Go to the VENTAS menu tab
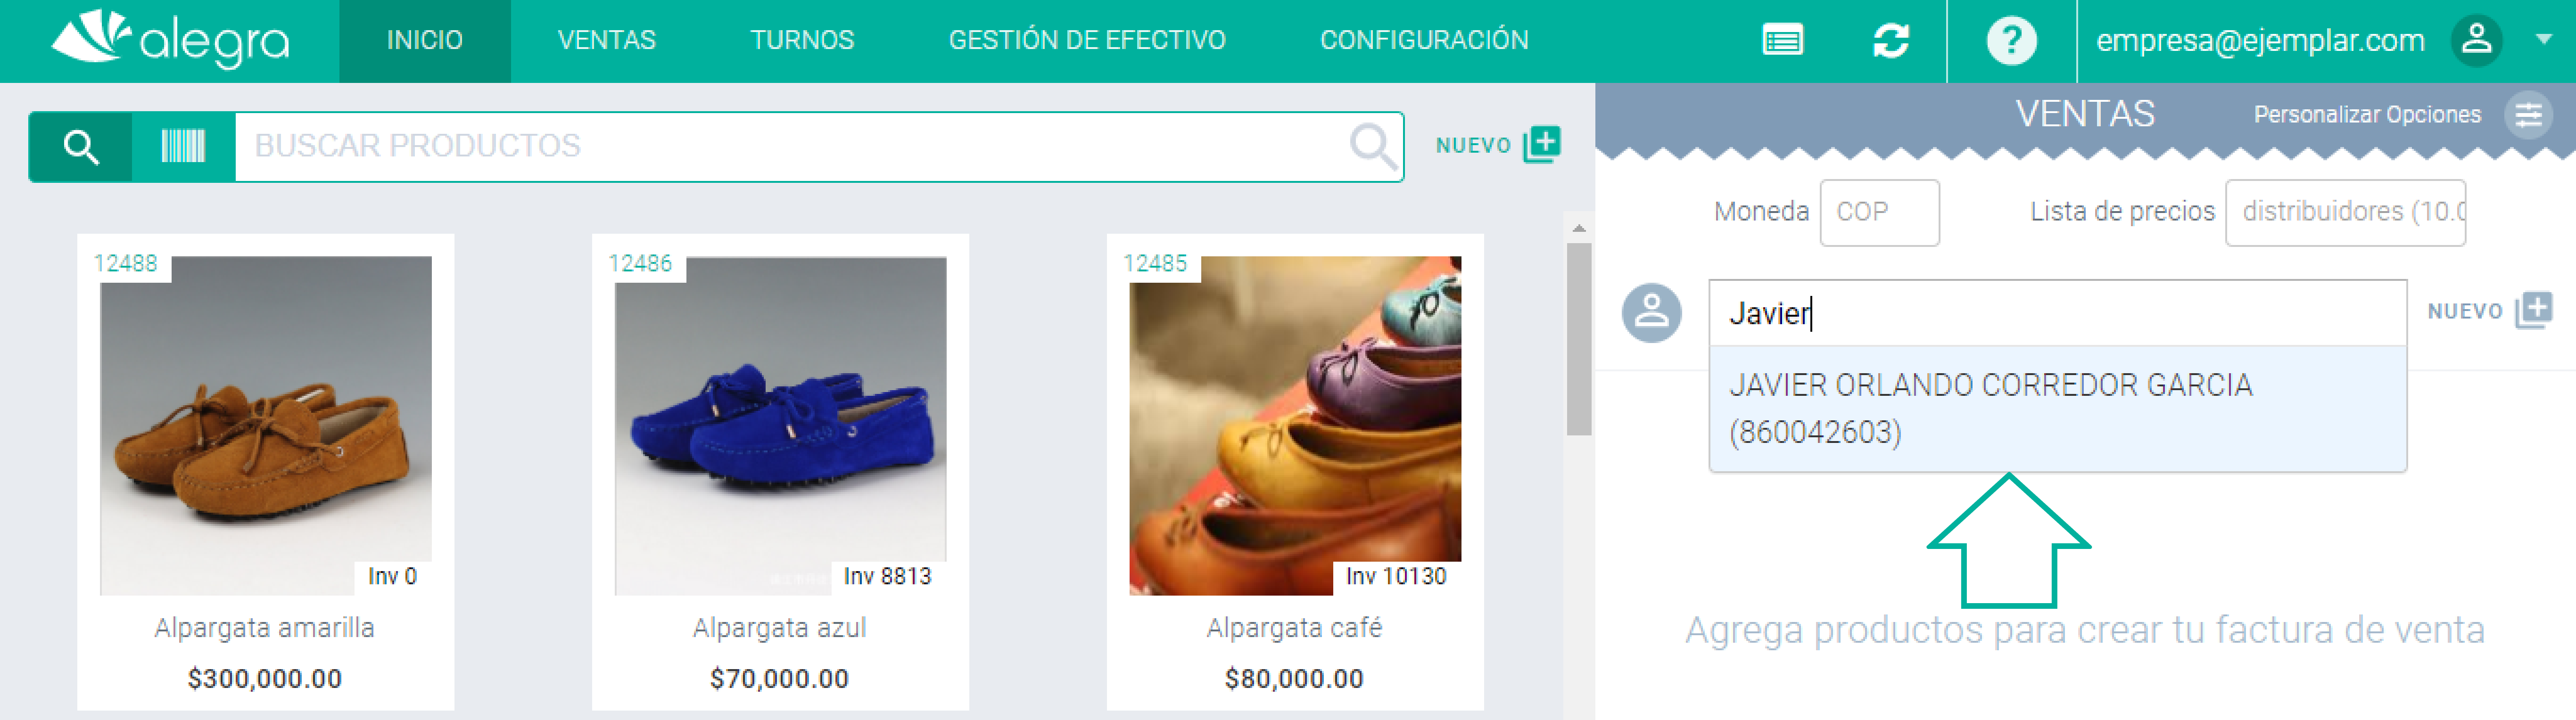Image resolution: width=2576 pixels, height=720 pixels. pyautogui.click(x=606, y=41)
